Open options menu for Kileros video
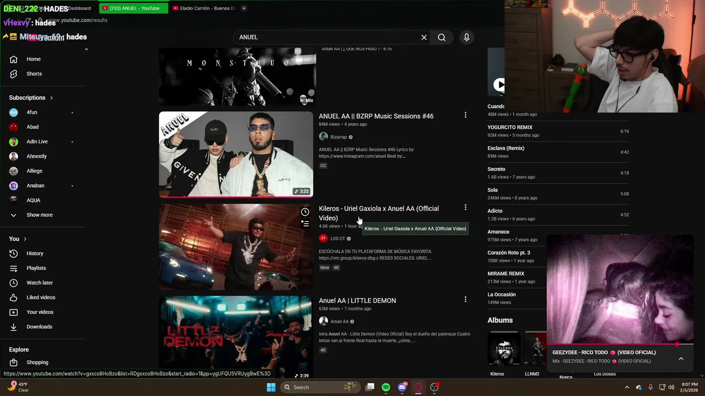This screenshot has height=396, width=705. tap(465, 207)
